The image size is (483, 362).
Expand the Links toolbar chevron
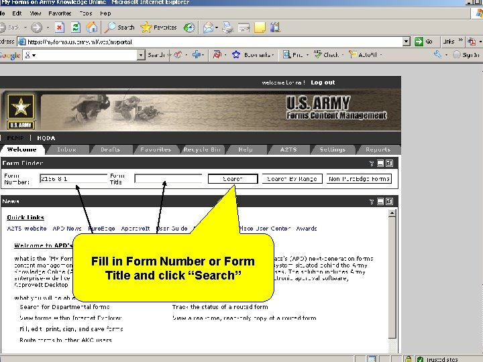pos(460,40)
